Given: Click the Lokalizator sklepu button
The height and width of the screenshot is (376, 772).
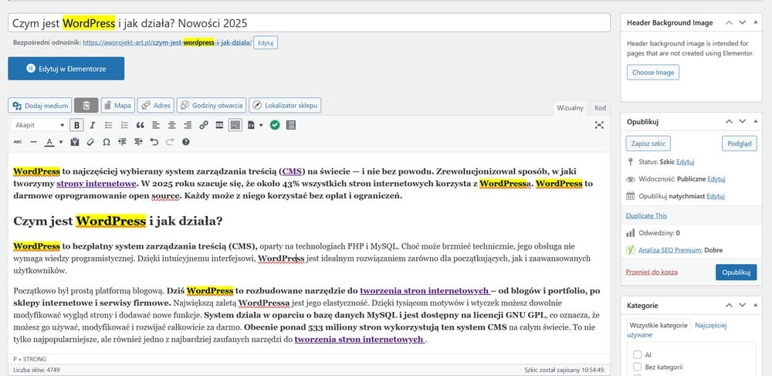Looking at the screenshot, I should (x=285, y=105).
